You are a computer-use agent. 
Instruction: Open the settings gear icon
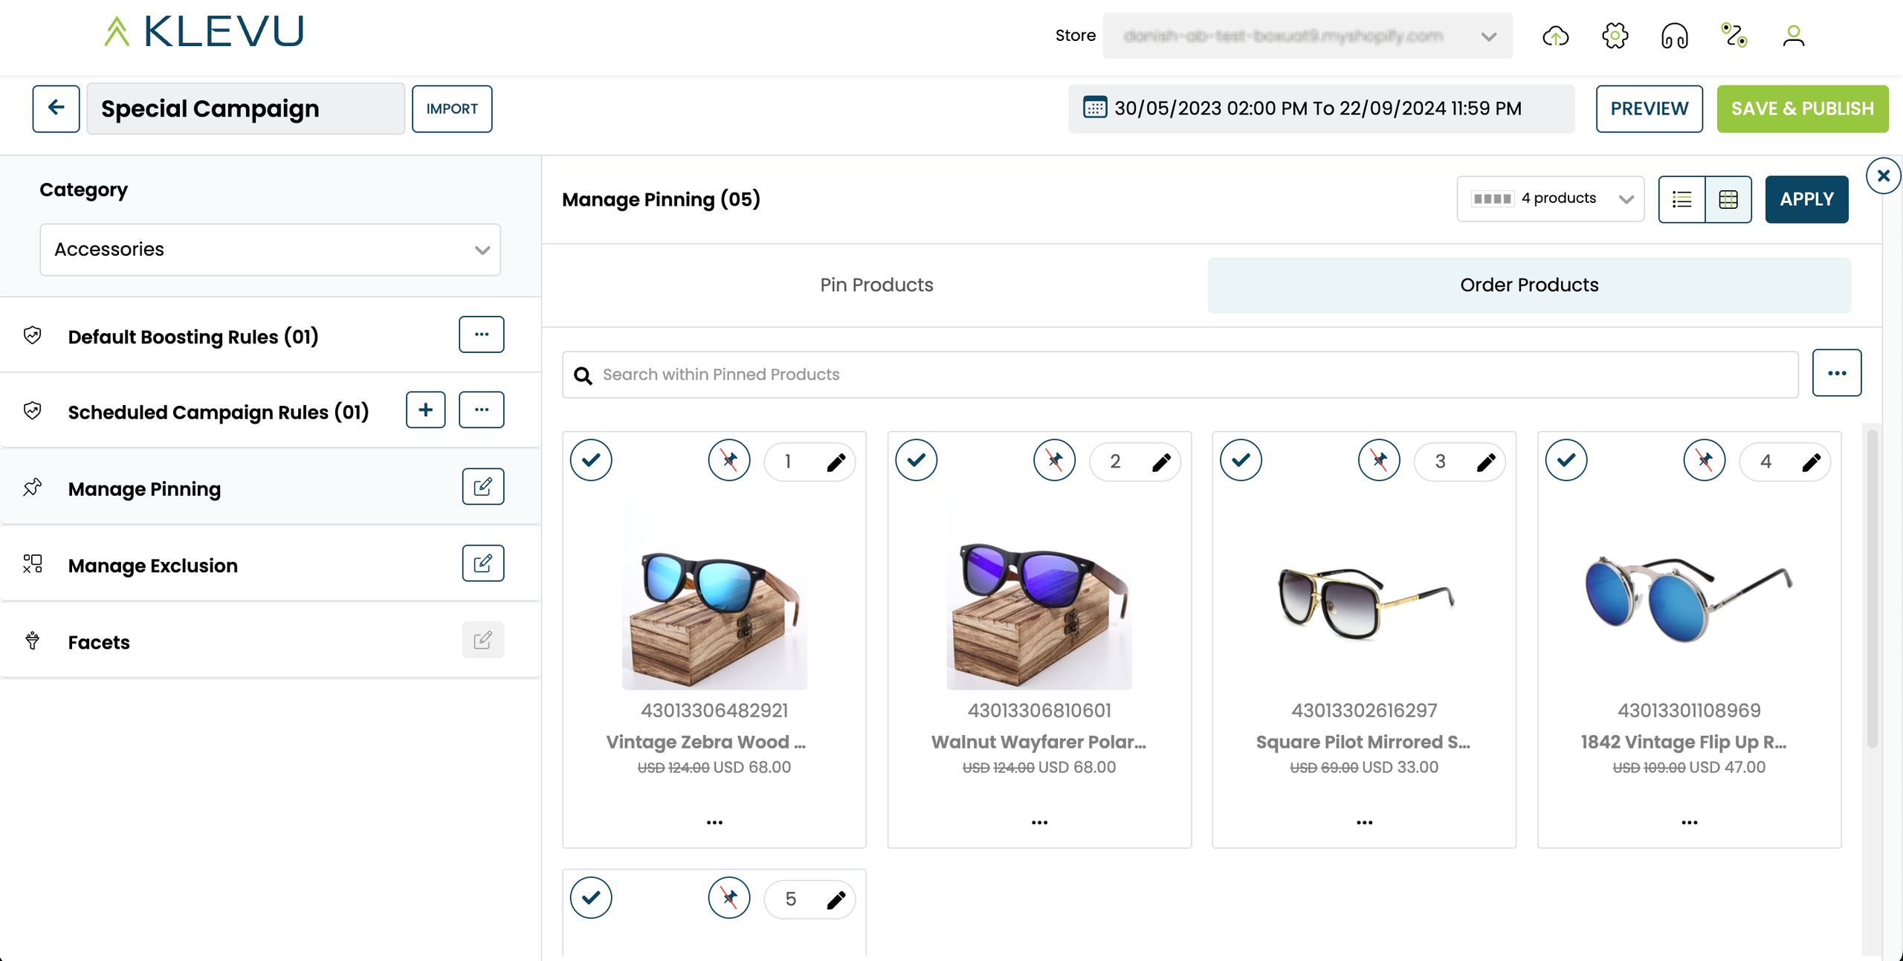1615,36
